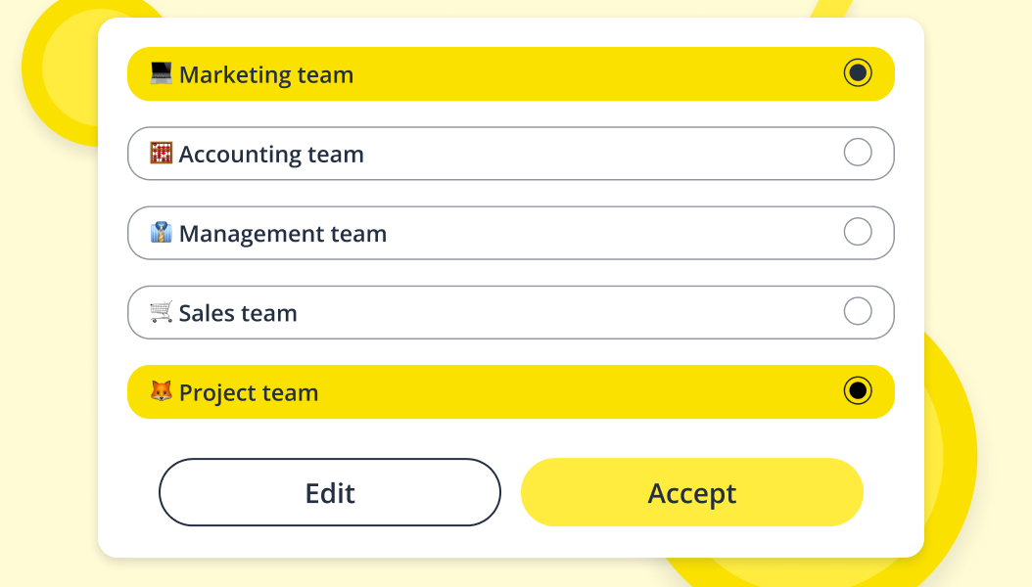The height and width of the screenshot is (587, 1032).
Task: Click empty white card space below Edit button
Action: [x=330, y=542]
